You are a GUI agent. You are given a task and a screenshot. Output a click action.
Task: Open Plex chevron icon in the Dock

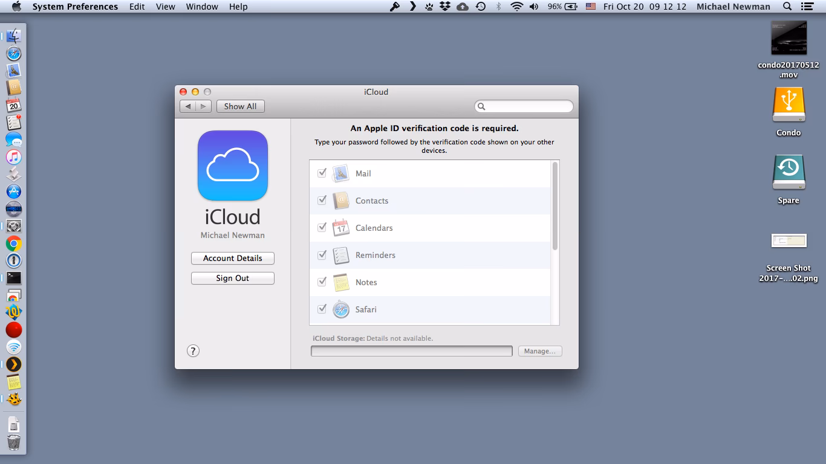coord(13,364)
